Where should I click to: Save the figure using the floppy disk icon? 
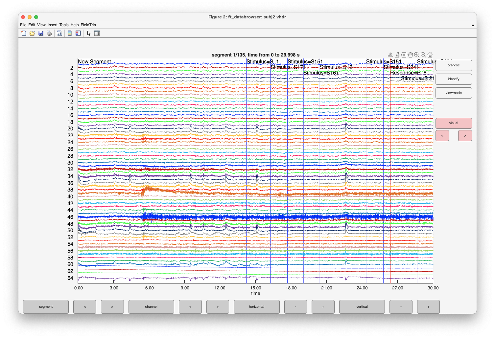[x=41, y=33]
